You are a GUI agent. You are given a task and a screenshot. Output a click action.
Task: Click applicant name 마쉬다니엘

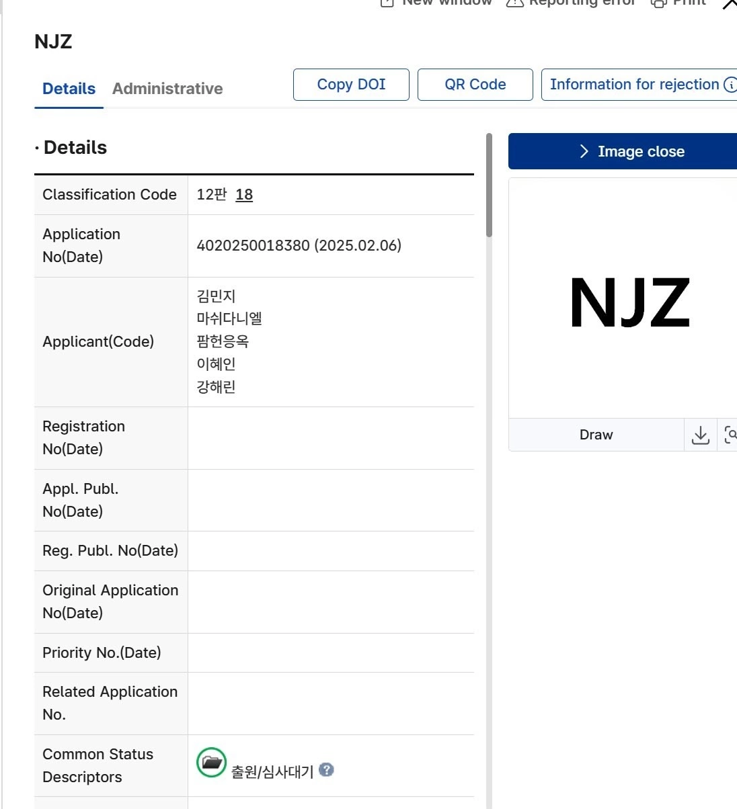(229, 318)
